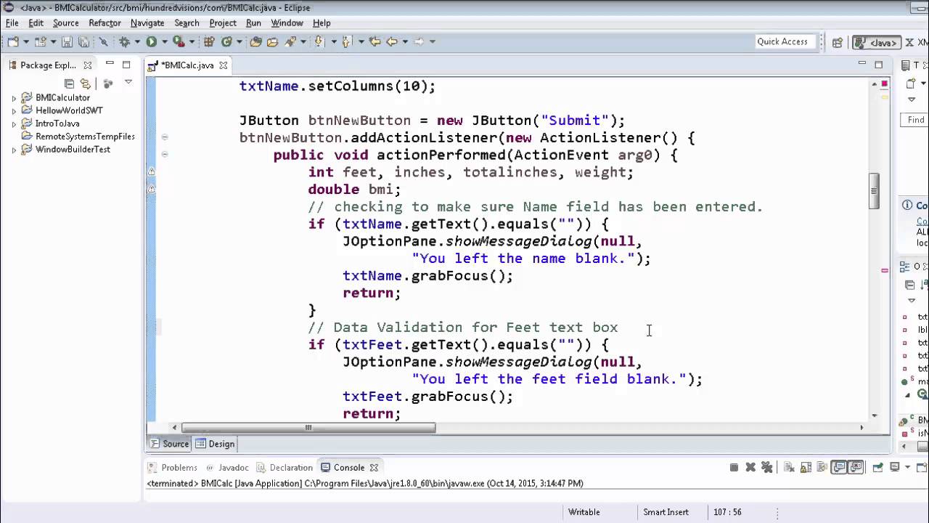Viewport: 929px width, 523px height.
Task: Toggle Show Console When Standard Out Changes
Action: (838, 467)
